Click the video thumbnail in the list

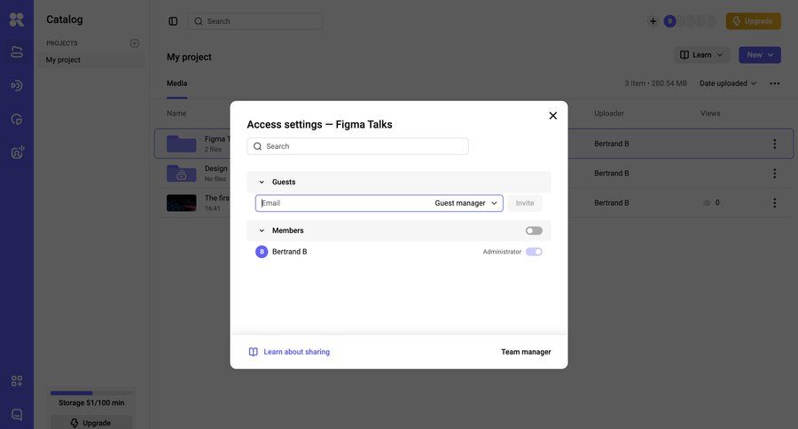tap(181, 203)
